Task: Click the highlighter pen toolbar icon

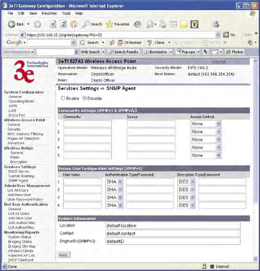Action: [205, 52]
